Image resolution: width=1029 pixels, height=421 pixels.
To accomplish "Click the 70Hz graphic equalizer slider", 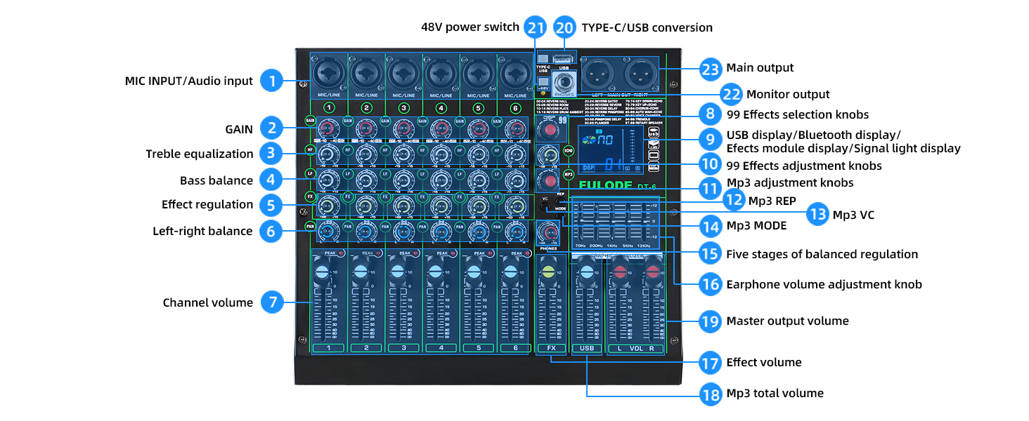I will coord(581,222).
